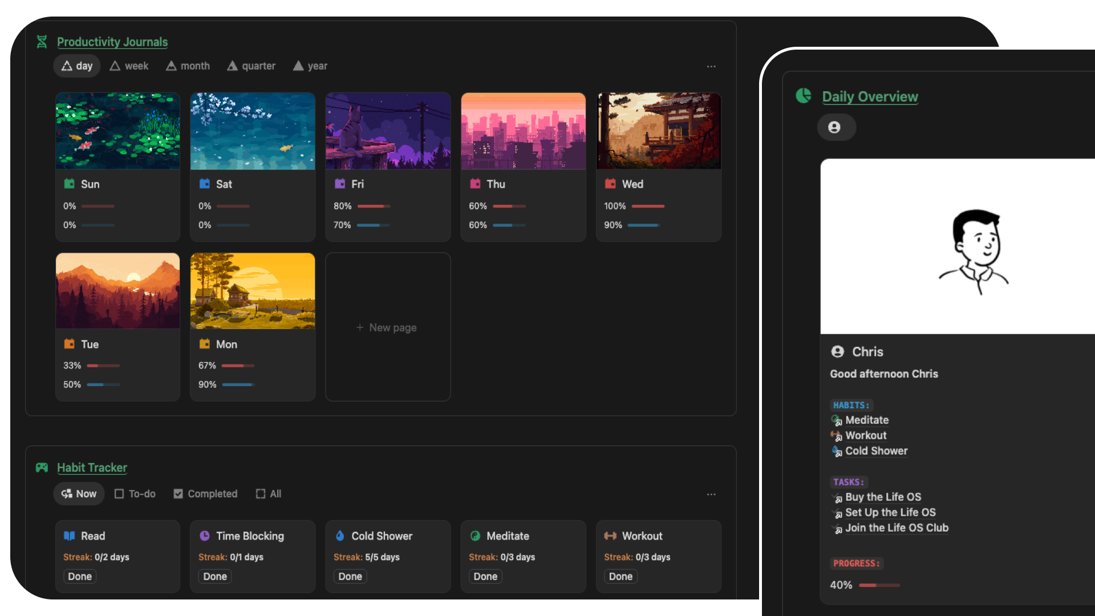1095x616 pixels.
Task: Switch to the week view tab
Action: point(129,66)
